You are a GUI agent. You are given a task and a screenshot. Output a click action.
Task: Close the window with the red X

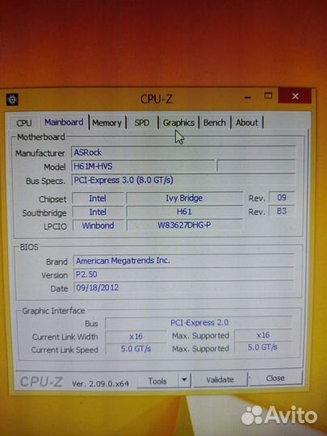tap(295, 96)
